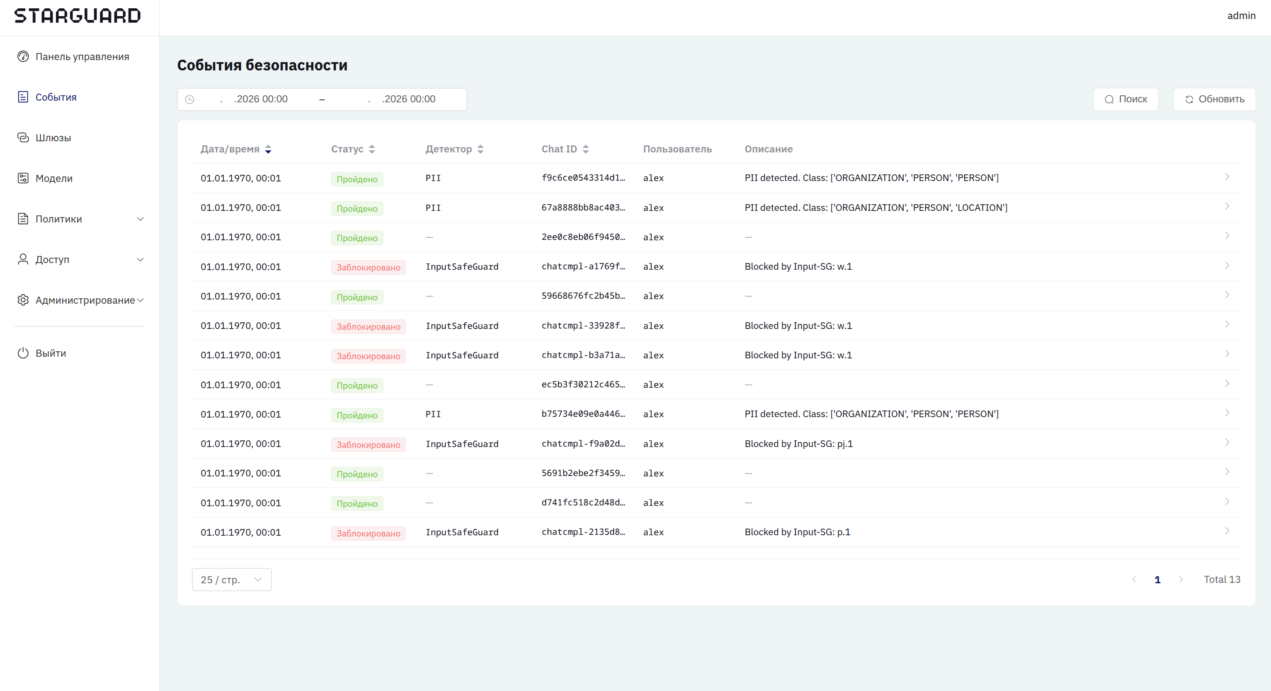Select page 1 in pagination

(1157, 580)
